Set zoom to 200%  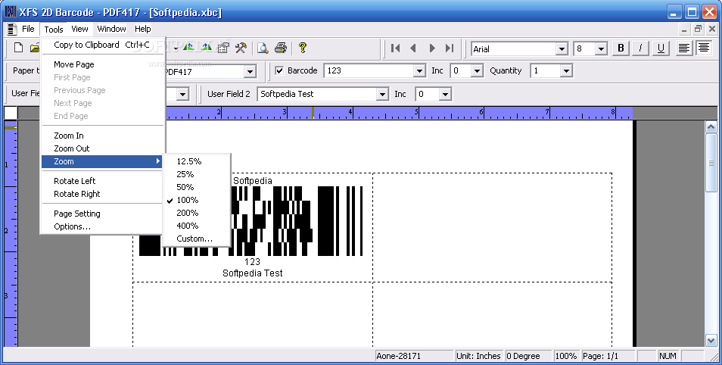click(197, 213)
